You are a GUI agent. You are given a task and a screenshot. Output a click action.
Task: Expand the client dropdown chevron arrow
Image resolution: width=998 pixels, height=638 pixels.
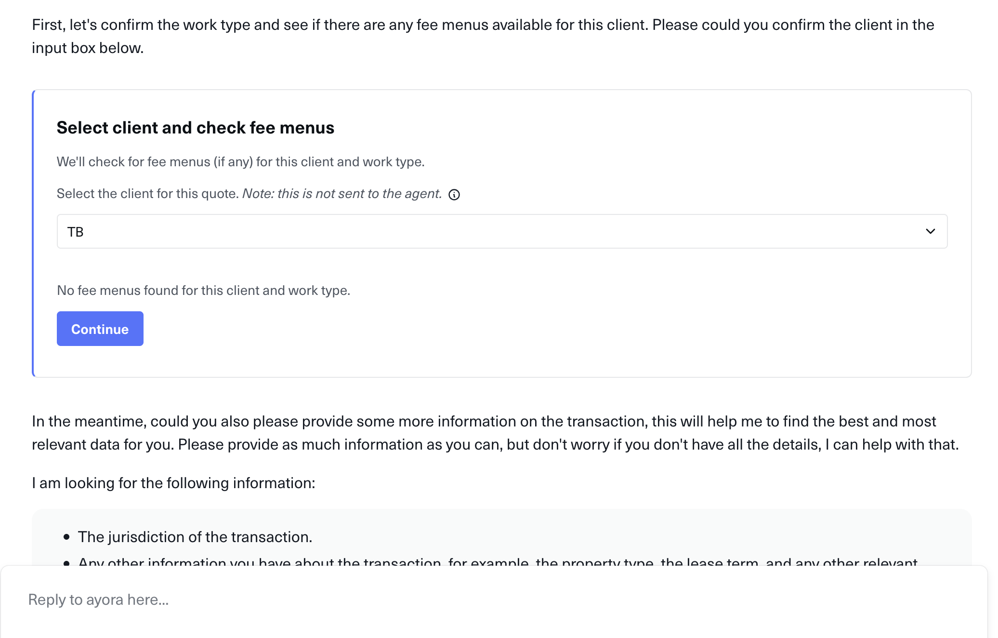pos(930,232)
